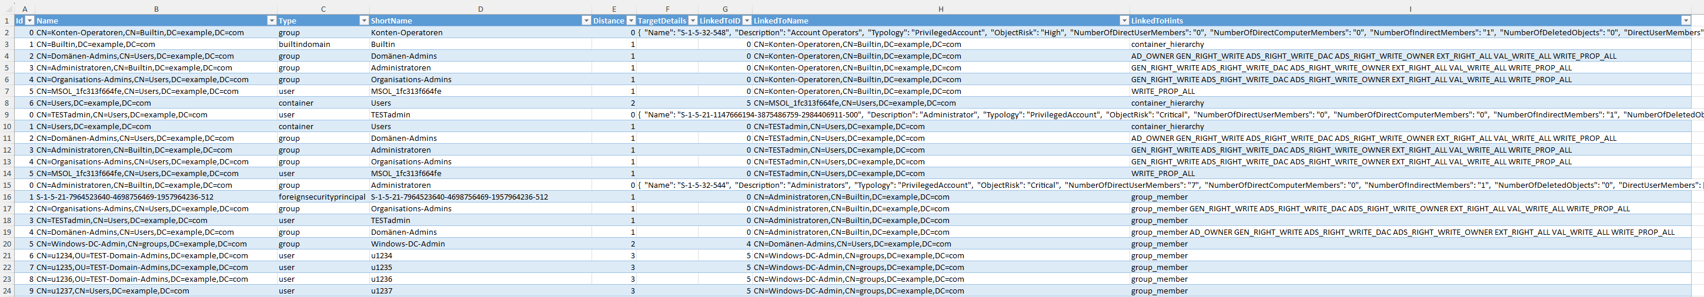Click the MSOL_1fc313f664fe ShortName cell in row 7
The width and height of the screenshot is (1704, 297).
(406, 92)
